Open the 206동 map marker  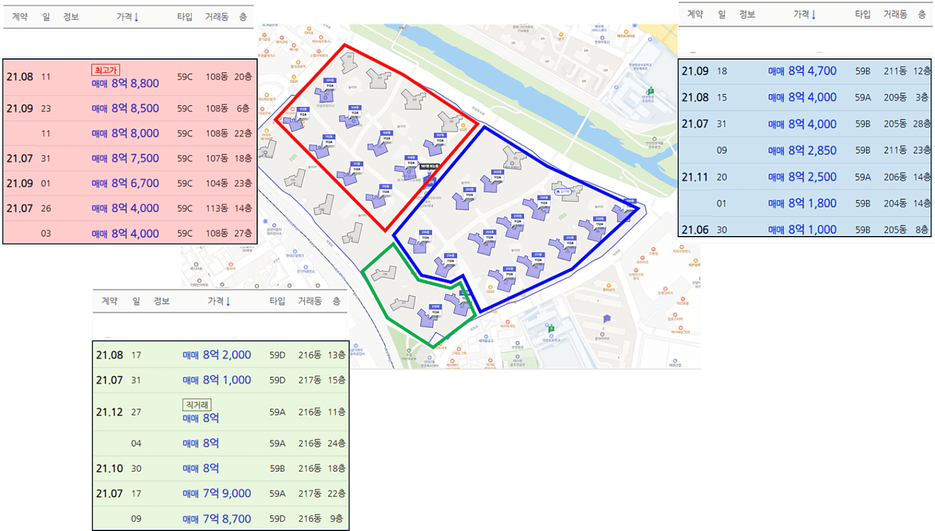pyautogui.click(x=544, y=200)
